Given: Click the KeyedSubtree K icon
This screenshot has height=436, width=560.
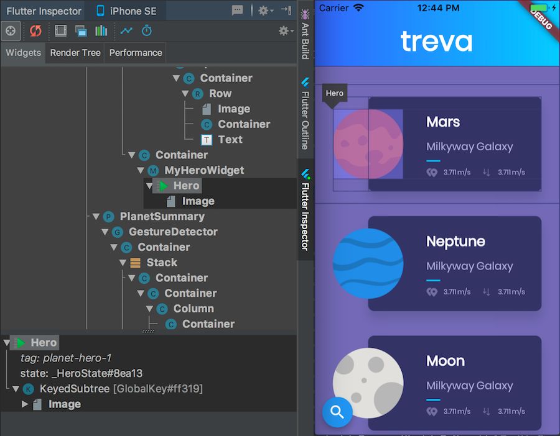Looking at the screenshot, I should coord(28,389).
